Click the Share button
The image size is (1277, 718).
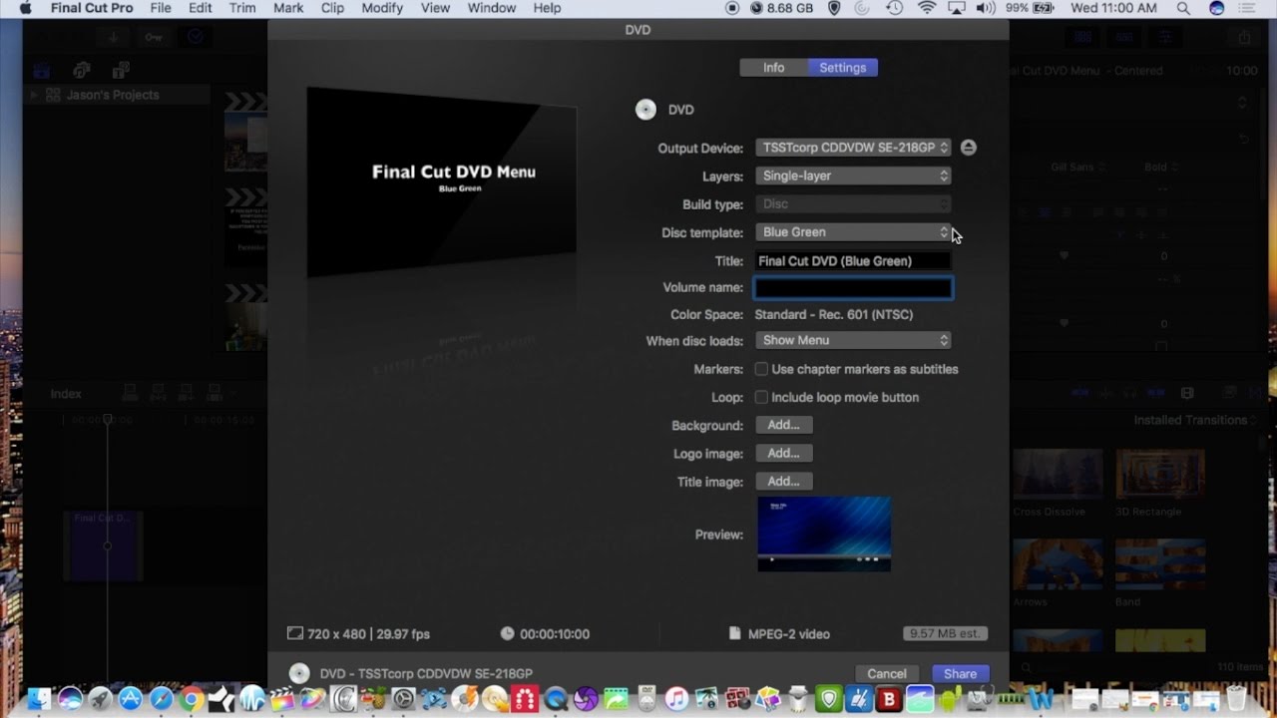pos(960,674)
